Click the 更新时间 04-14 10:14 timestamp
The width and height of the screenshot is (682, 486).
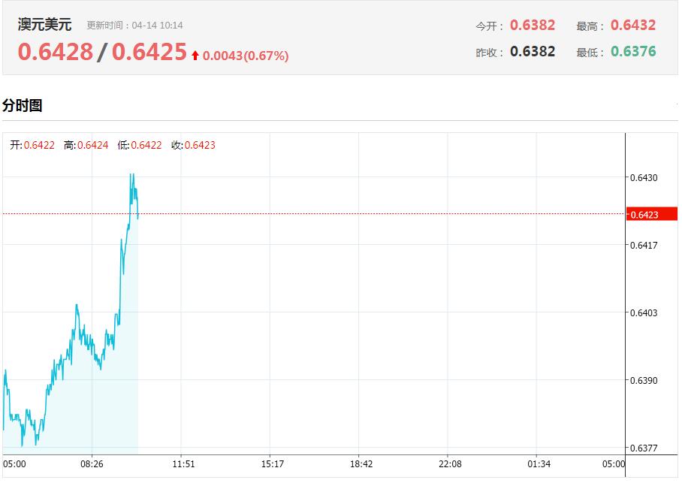pyautogui.click(x=134, y=26)
